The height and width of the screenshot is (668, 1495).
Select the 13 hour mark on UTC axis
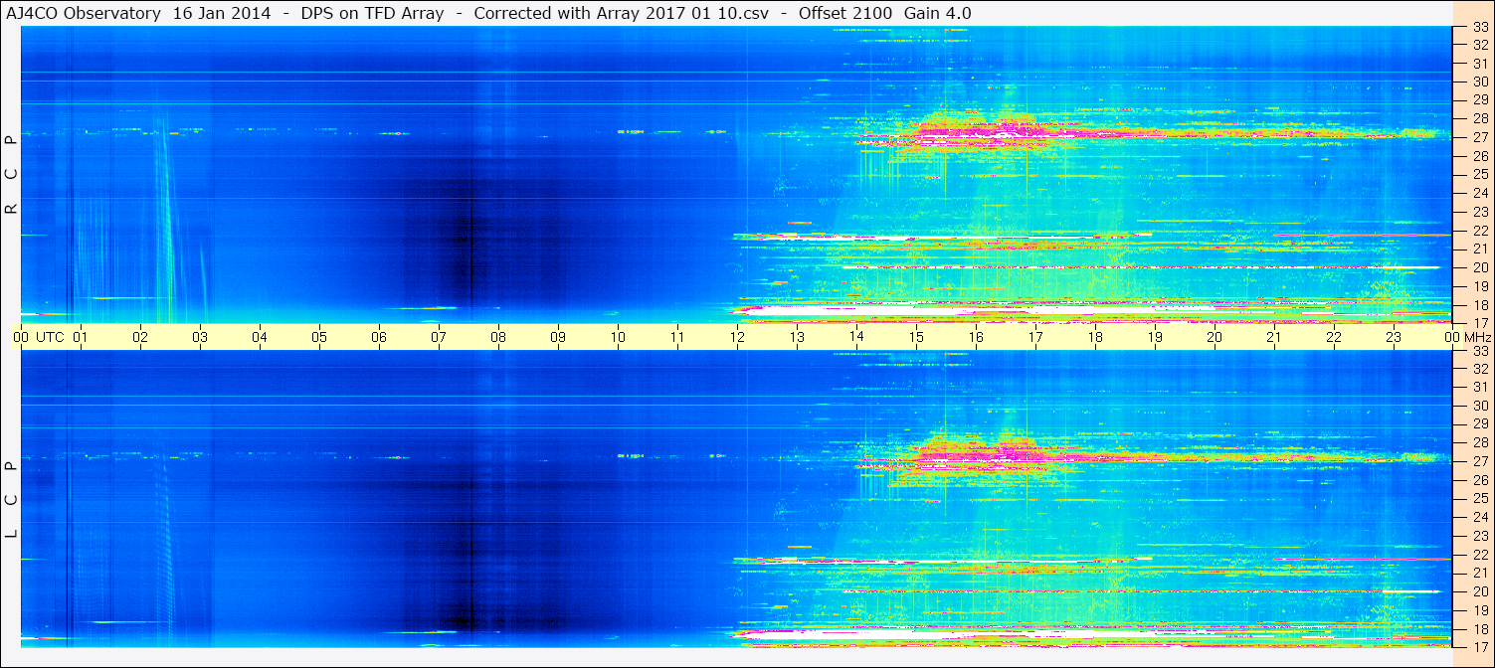point(797,337)
